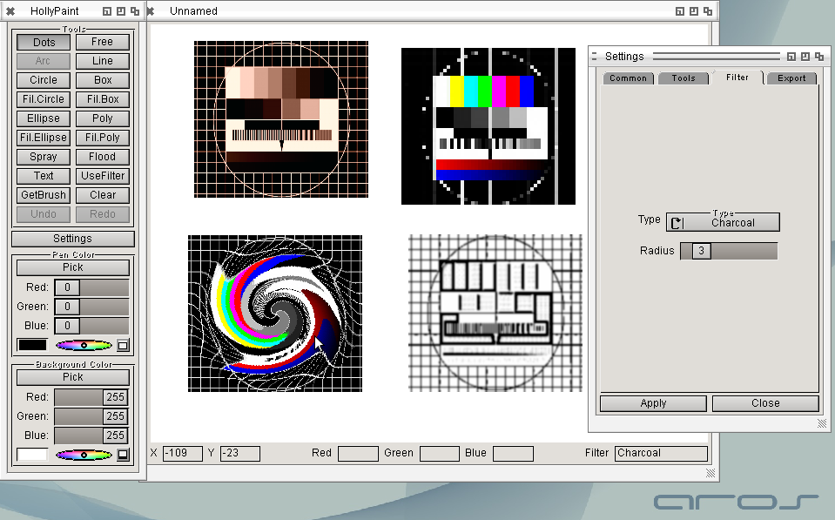Click the swirled test pattern image
The image size is (835, 520).
(x=275, y=314)
